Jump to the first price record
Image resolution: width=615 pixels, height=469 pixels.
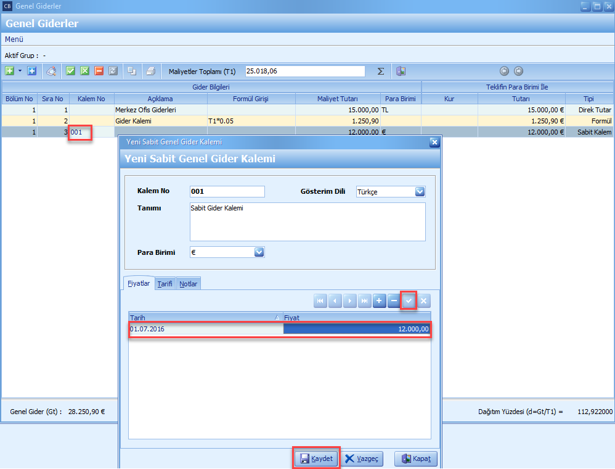coord(320,301)
